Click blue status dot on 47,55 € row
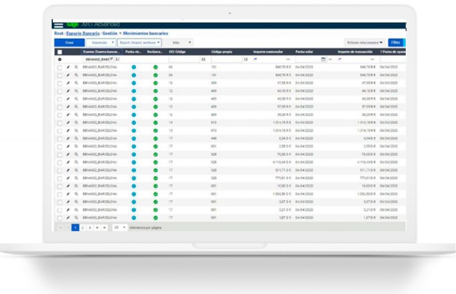The height and width of the screenshot is (294, 456). click(134, 83)
